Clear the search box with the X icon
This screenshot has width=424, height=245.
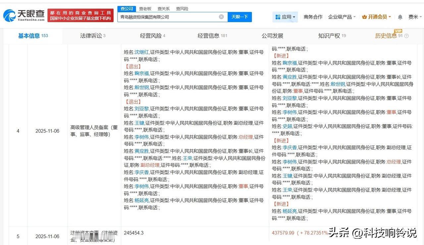click(x=221, y=17)
